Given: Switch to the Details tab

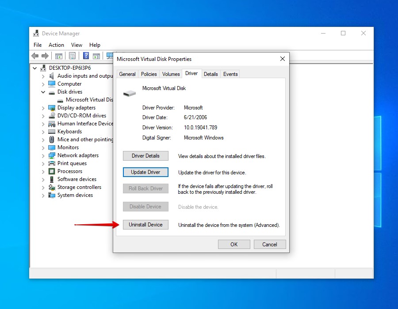Looking at the screenshot, I should point(210,74).
